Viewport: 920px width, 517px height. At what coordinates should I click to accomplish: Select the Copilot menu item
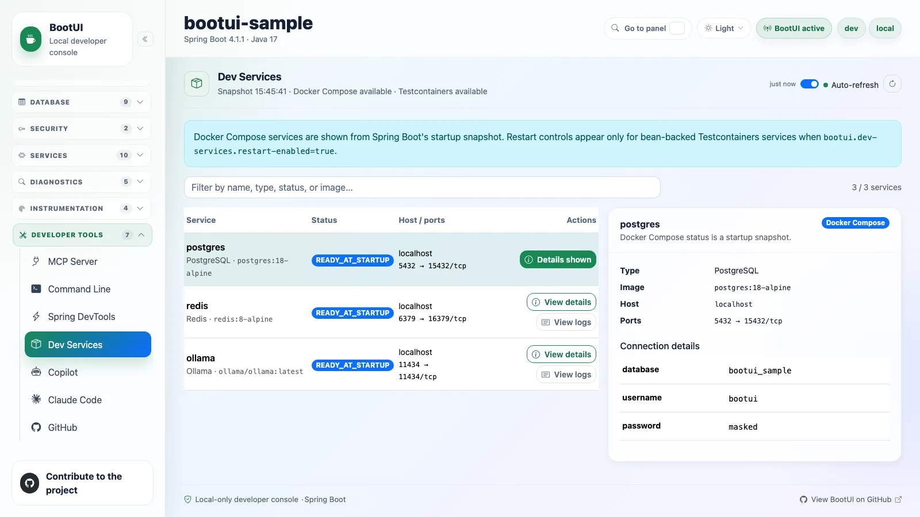(x=87, y=372)
